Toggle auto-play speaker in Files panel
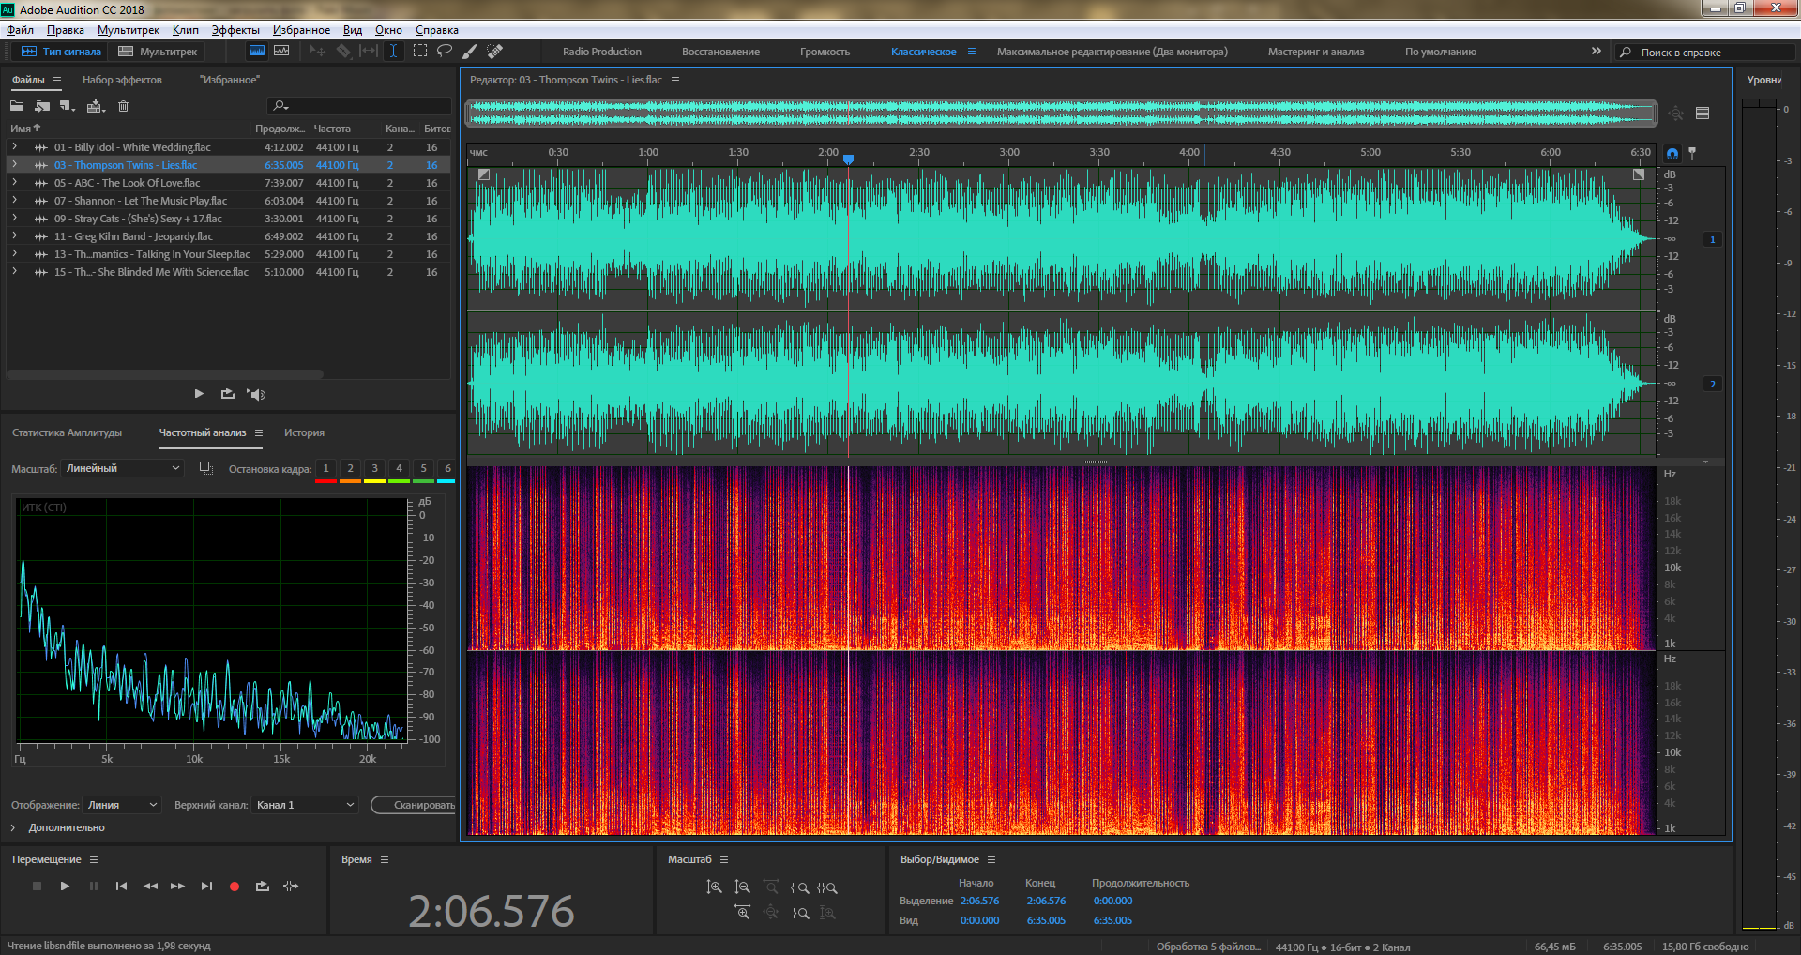This screenshot has height=955, width=1801. (256, 394)
